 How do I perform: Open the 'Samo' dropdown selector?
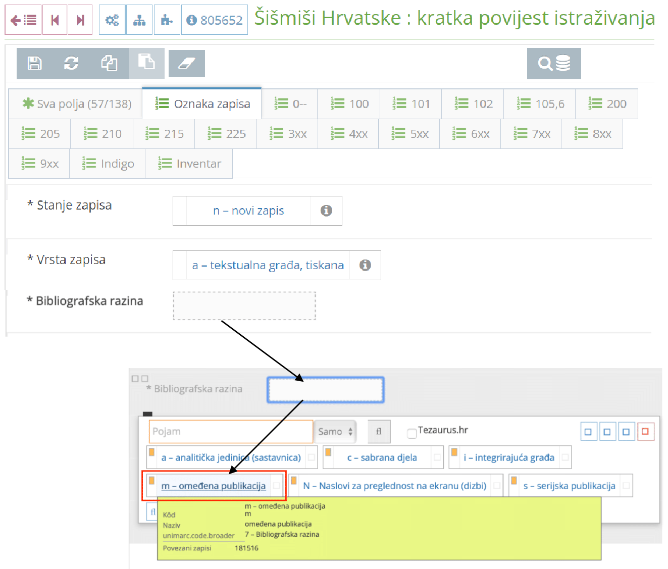[335, 432]
